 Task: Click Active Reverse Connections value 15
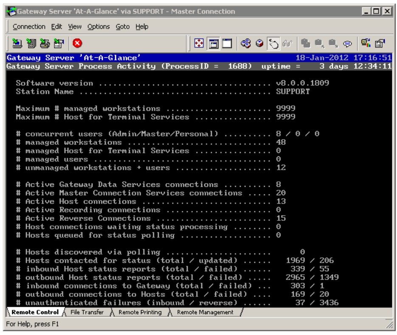281,218
